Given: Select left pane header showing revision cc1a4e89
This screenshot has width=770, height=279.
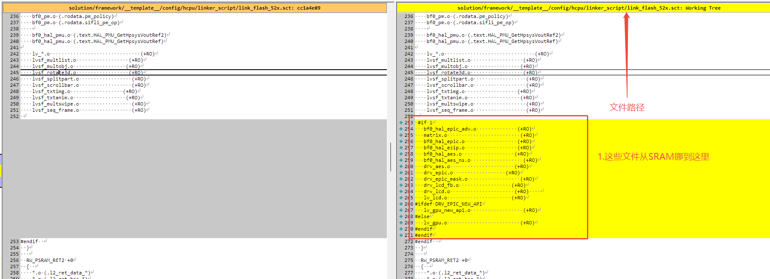Looking at the screenshot, I should (195, 8).
